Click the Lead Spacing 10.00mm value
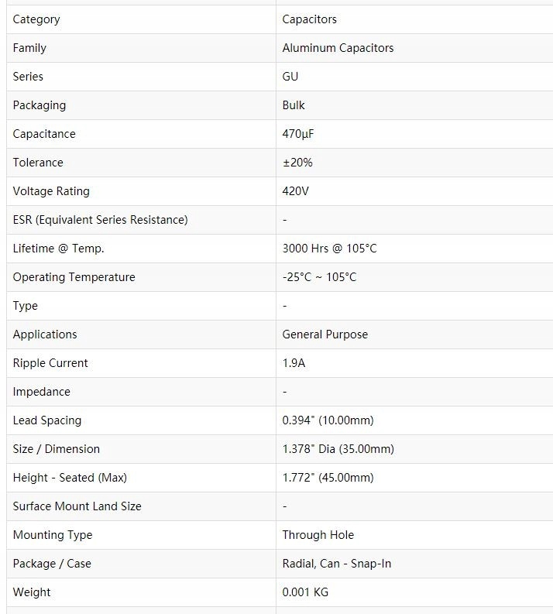 tap(328, 420)
